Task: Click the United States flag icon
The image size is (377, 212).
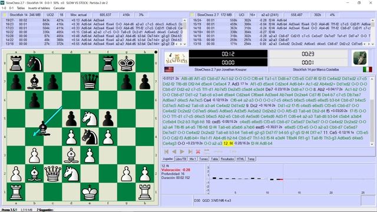Action: coord(169,69)
